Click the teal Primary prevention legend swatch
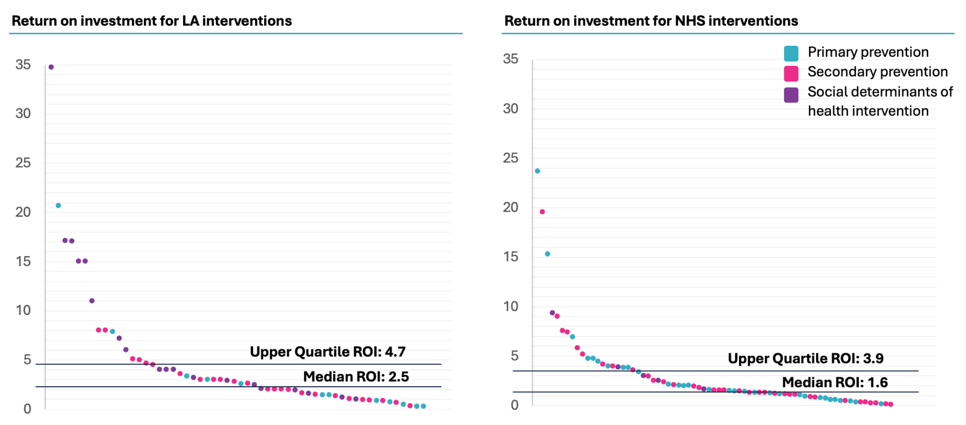 pos(791,53)
